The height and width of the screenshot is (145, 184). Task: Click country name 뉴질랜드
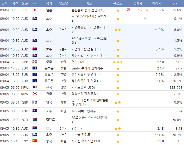pyautogui.click(x=49, y=120)
